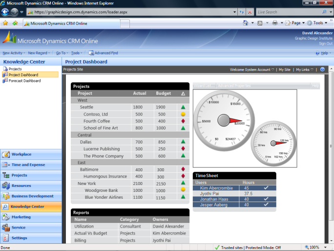
Task: Click the Settings navigation icon
Action: pos(6,238)
